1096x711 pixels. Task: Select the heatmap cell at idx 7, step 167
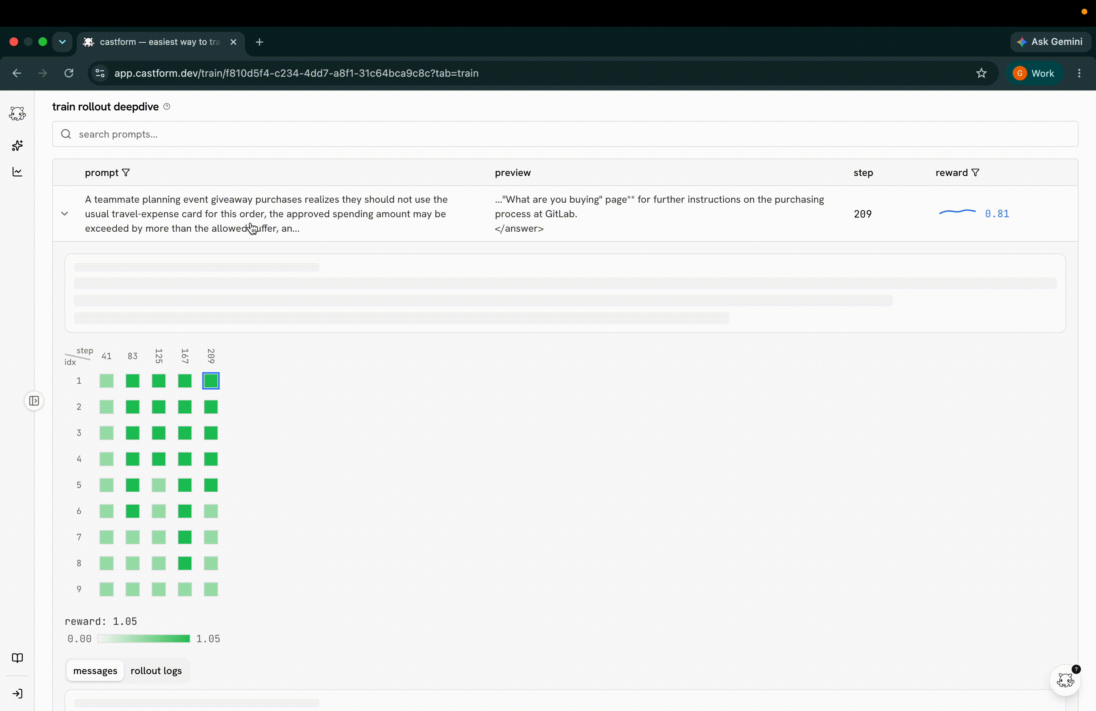click(x=185, y=537)
